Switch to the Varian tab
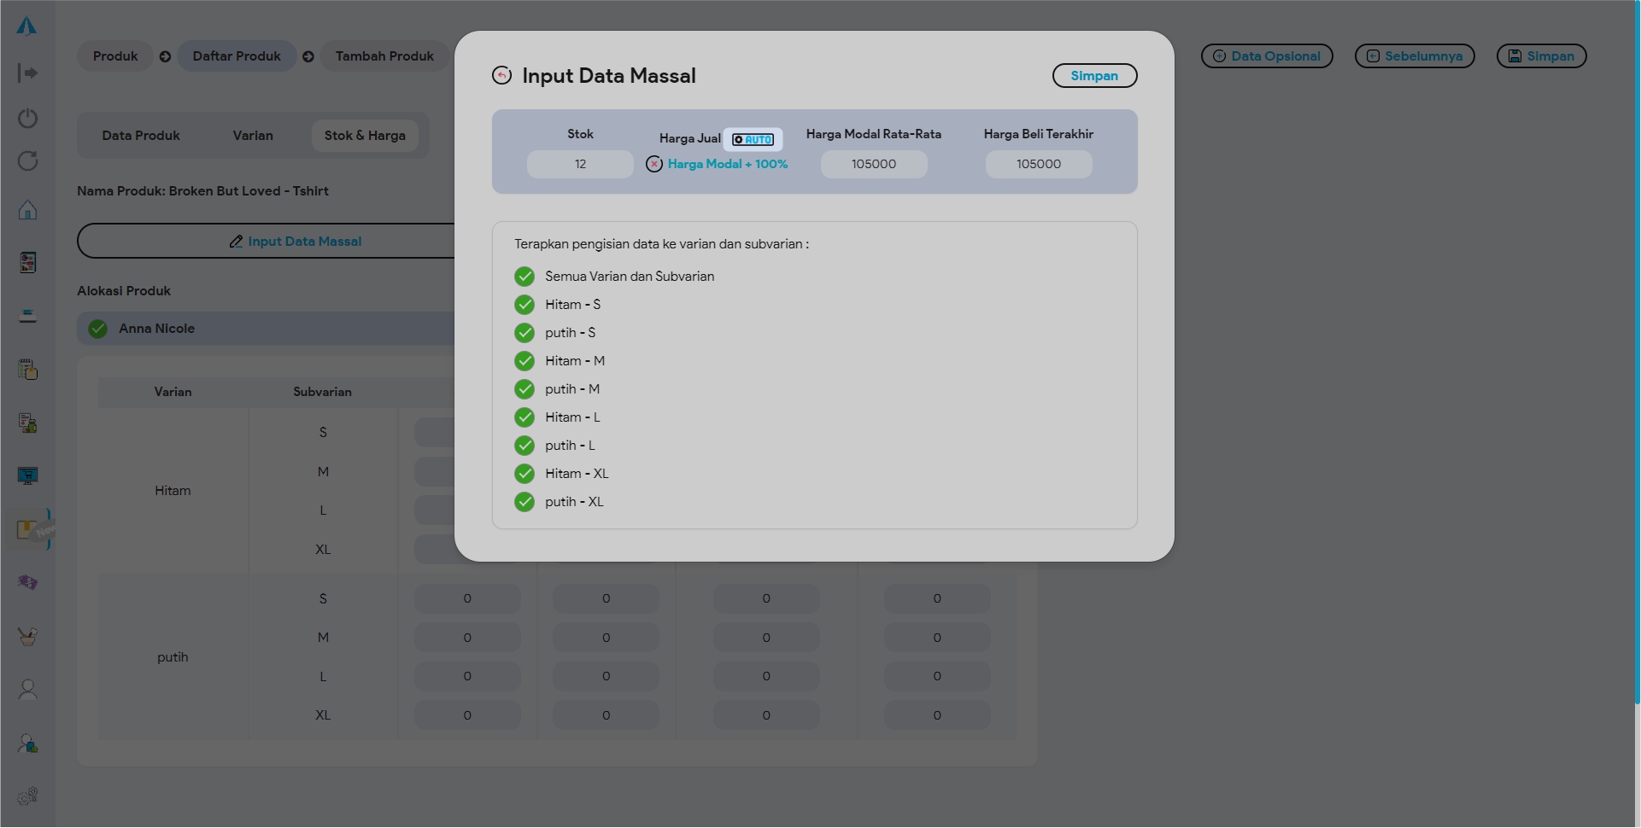This screenshot has width=1641, height=828. coord(253,136)
